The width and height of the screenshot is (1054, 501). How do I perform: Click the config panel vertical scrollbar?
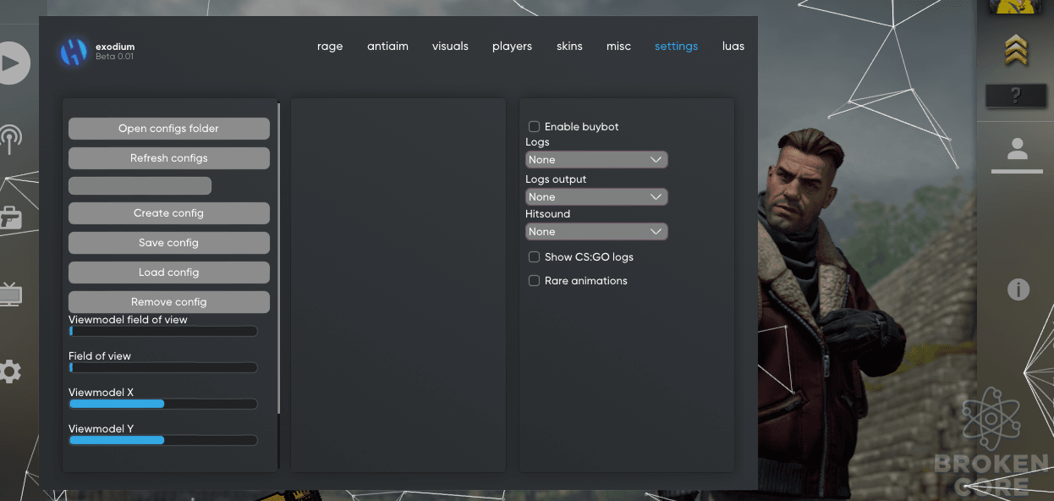pyautogui.click(x=278, y=260)
